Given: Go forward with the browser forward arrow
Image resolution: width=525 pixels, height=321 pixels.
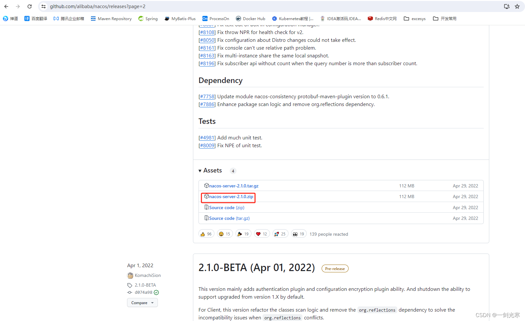Looking at the screenshot, I should 18,6.
